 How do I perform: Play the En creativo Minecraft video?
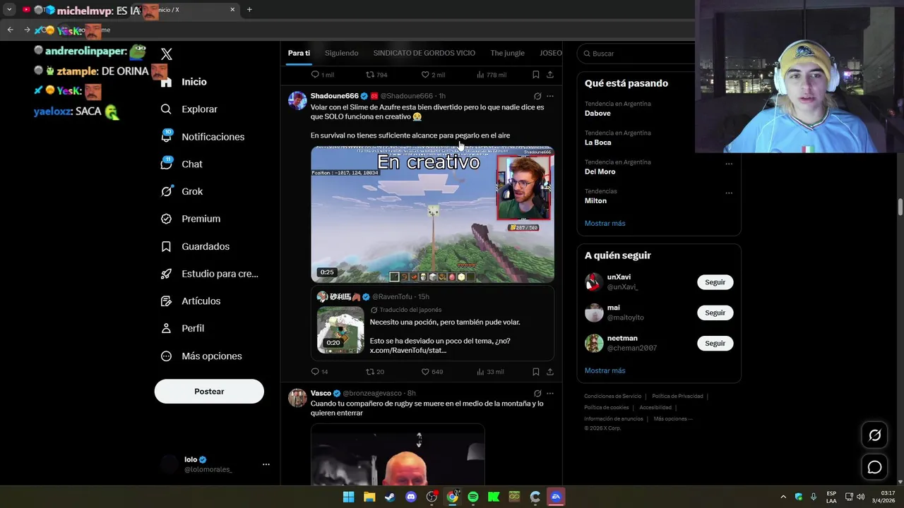click(432, 214)
